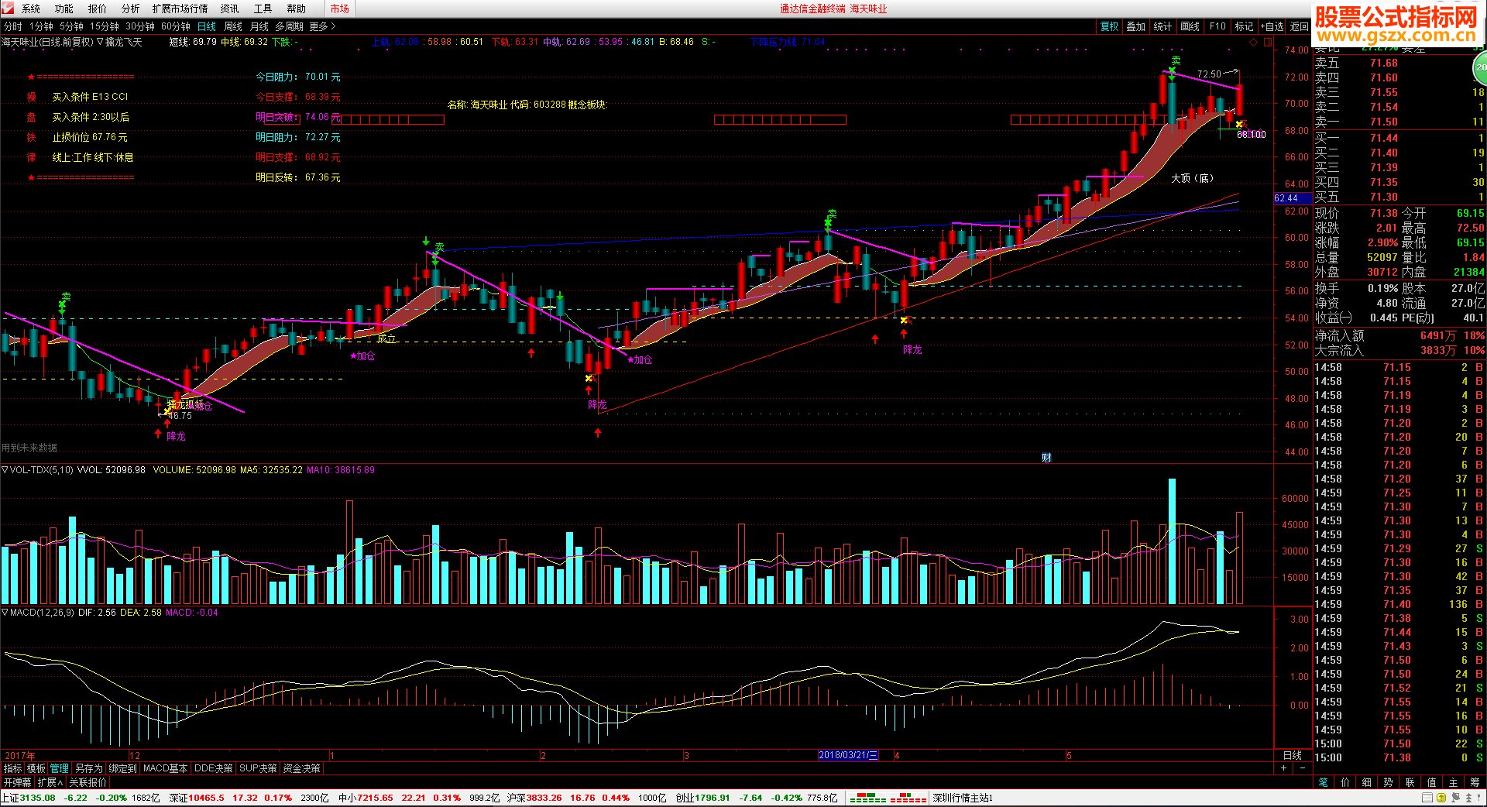Click the 上证 index quote in status bar
Screen dimensions: 1487x807
(x=81, y=798)
